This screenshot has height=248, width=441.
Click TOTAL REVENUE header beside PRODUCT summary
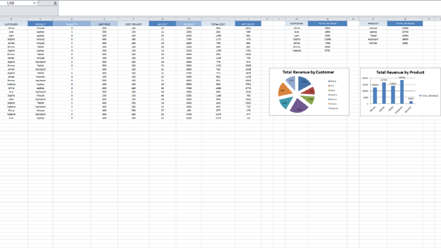(x=405, y=23)
